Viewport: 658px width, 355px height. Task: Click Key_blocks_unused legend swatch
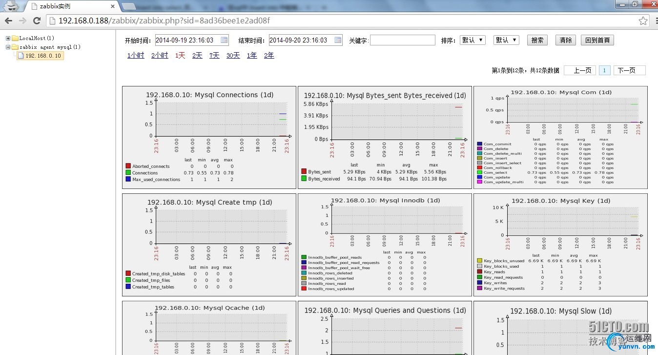[x=479, y=261]
